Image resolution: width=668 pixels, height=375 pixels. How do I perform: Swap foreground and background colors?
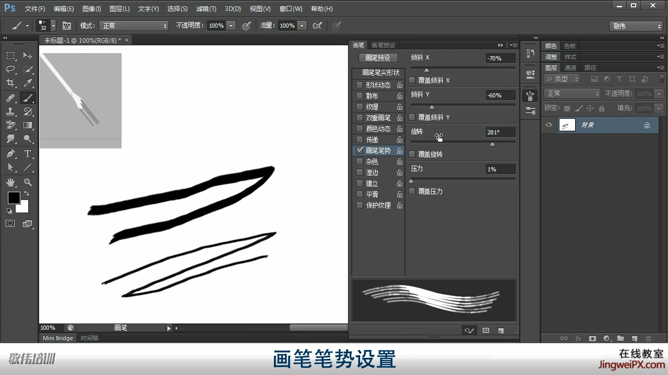point(27,193)
